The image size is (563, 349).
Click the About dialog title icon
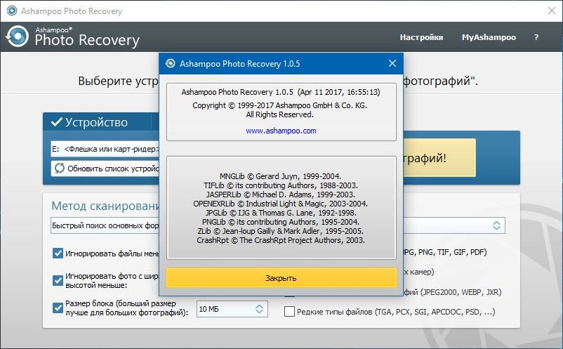[x=170, y=64]
